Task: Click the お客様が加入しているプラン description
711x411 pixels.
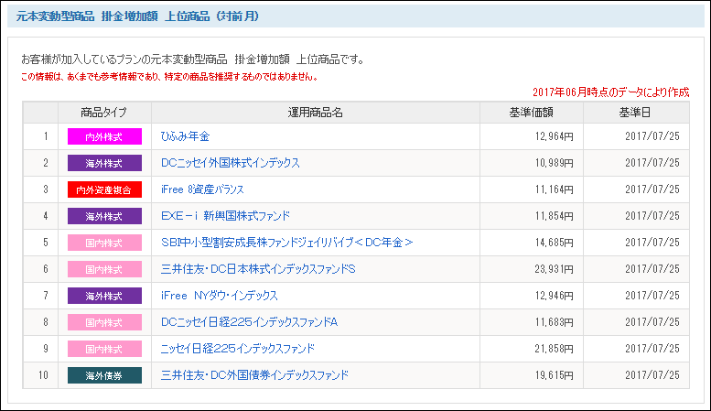Action: [192, 59]
